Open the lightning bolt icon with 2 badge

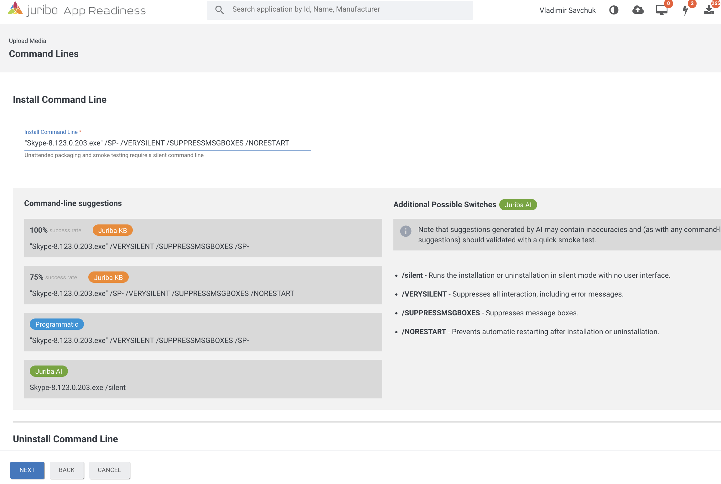(686, 10)
